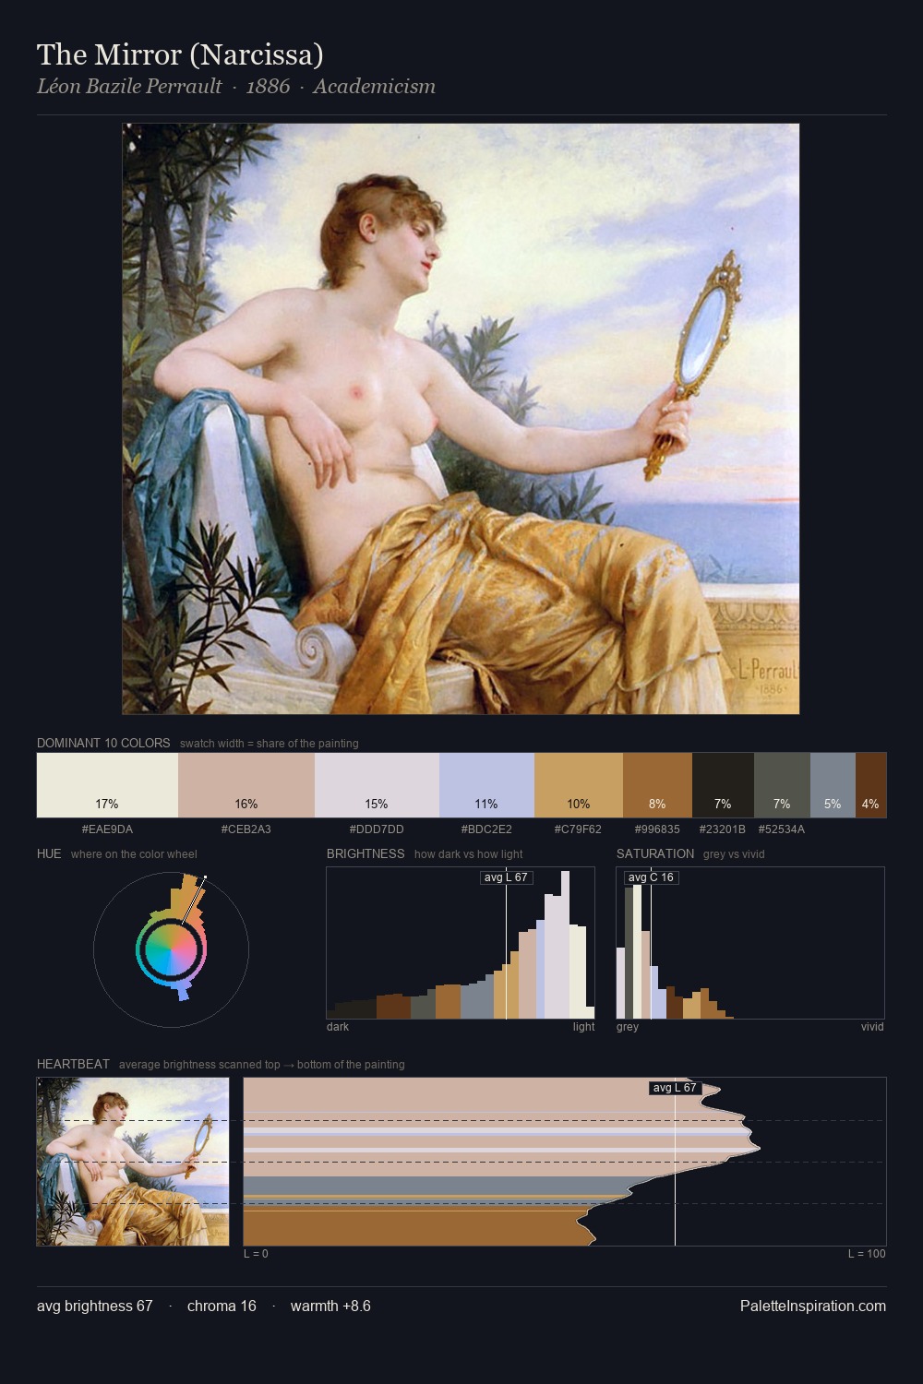923x1384 pixels.
Task: Pick the #DDD7DD pale lavender-grey swatch
Action: (x=377, y=785)
